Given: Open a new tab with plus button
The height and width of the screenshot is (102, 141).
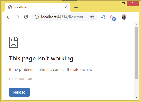Looking at the screenshot, I should [76, 7].
